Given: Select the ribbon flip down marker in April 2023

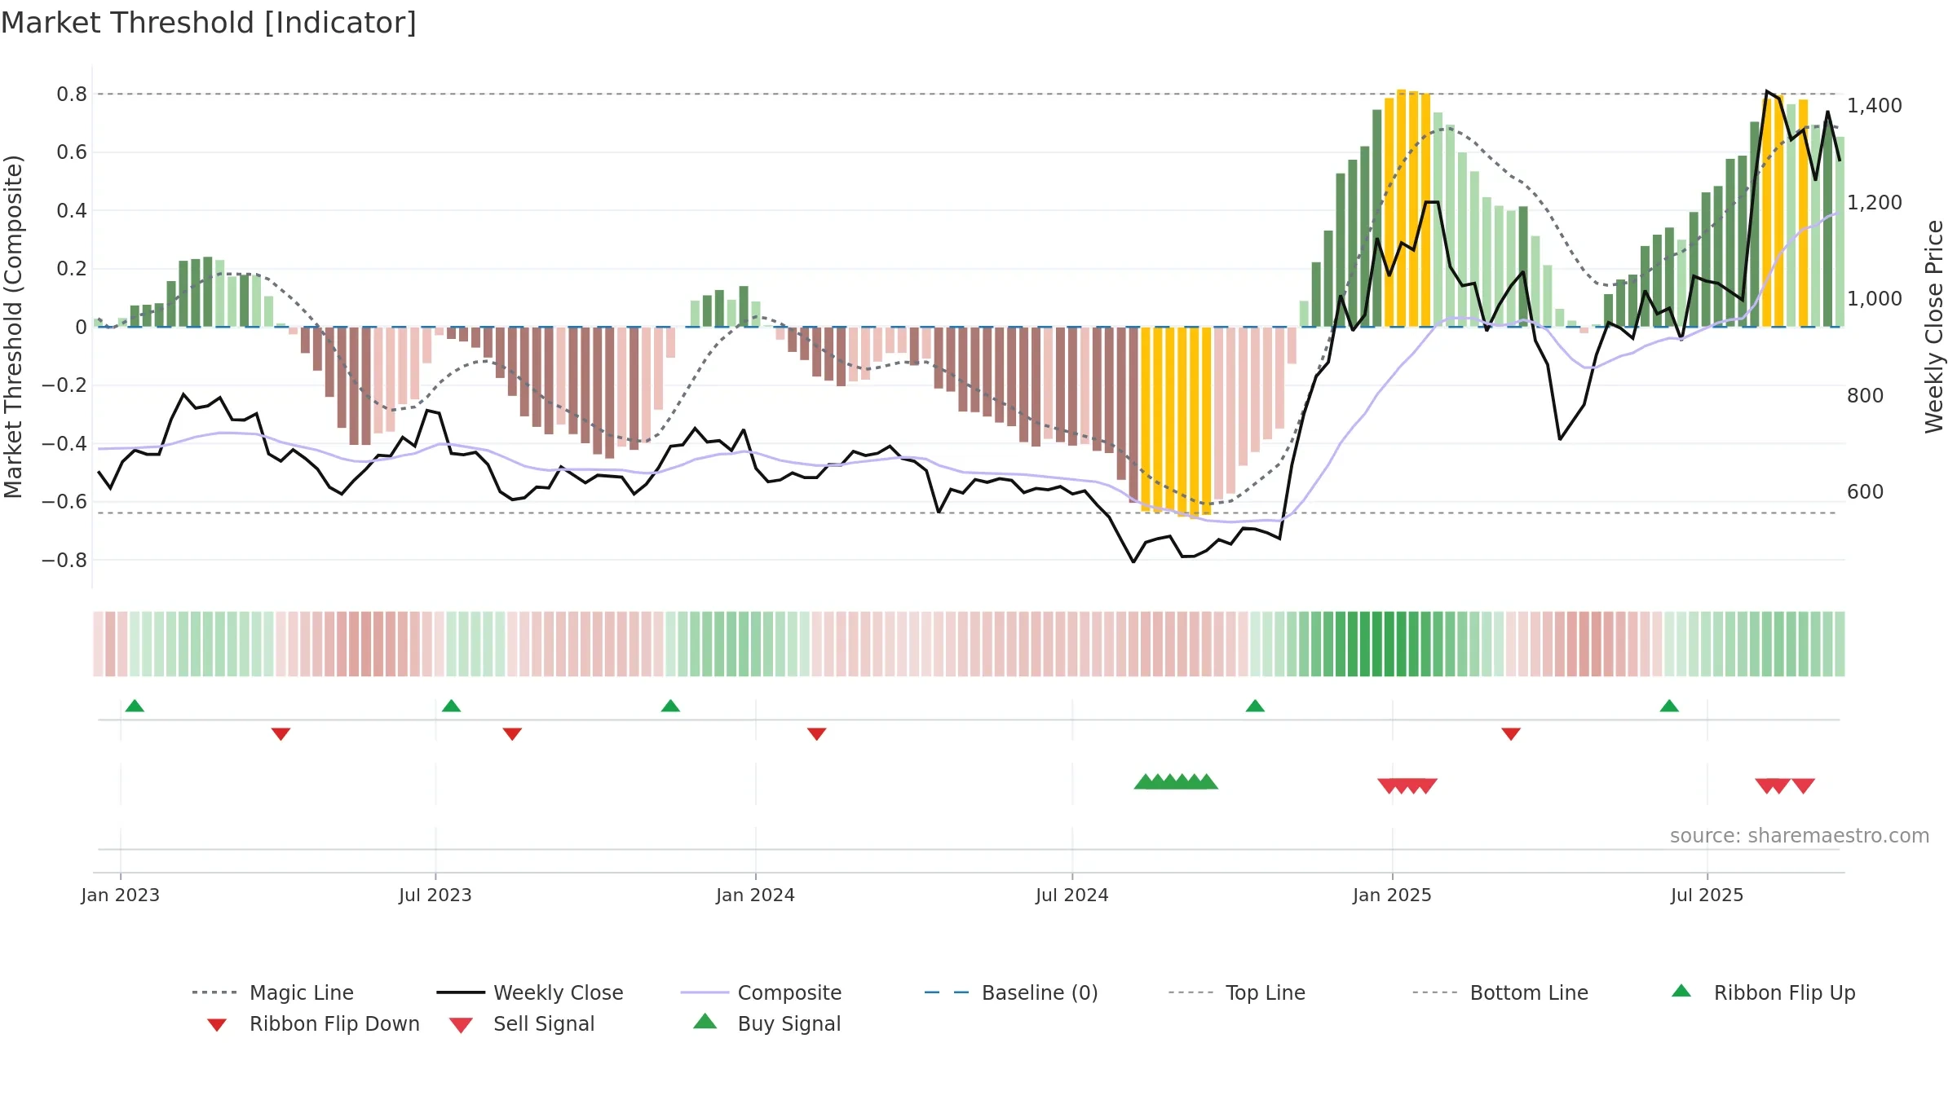Looking at the screenshot, I should coord(281,734).
